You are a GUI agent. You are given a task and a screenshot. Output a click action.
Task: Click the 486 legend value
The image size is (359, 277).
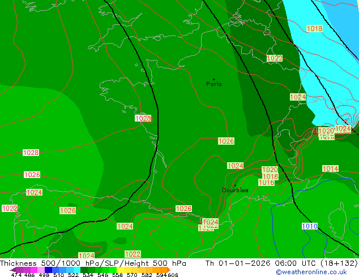[x=29, y=275]
